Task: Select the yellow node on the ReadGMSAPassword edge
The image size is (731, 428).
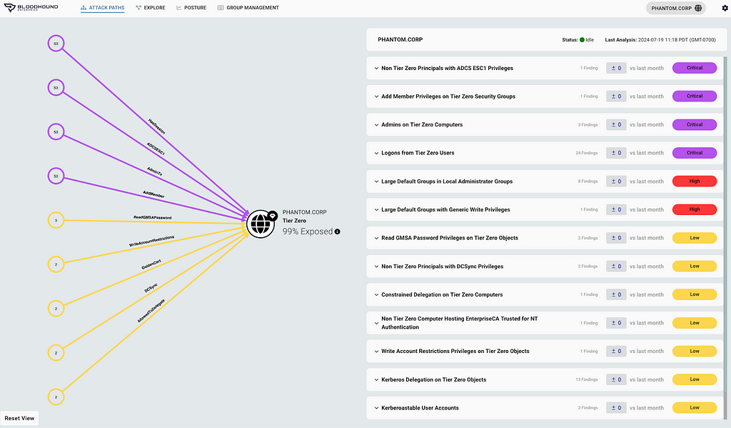Action: pos(56,220)
